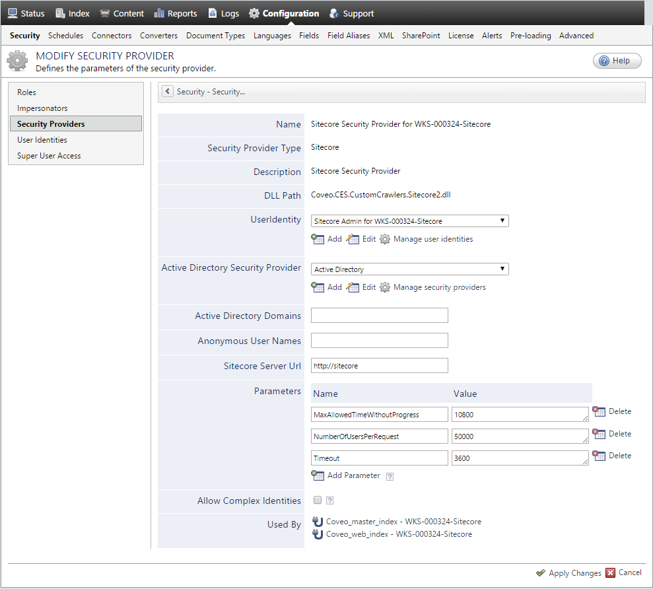Click the Add Parameter icon

pyautogui.click(x=320, y=475)
